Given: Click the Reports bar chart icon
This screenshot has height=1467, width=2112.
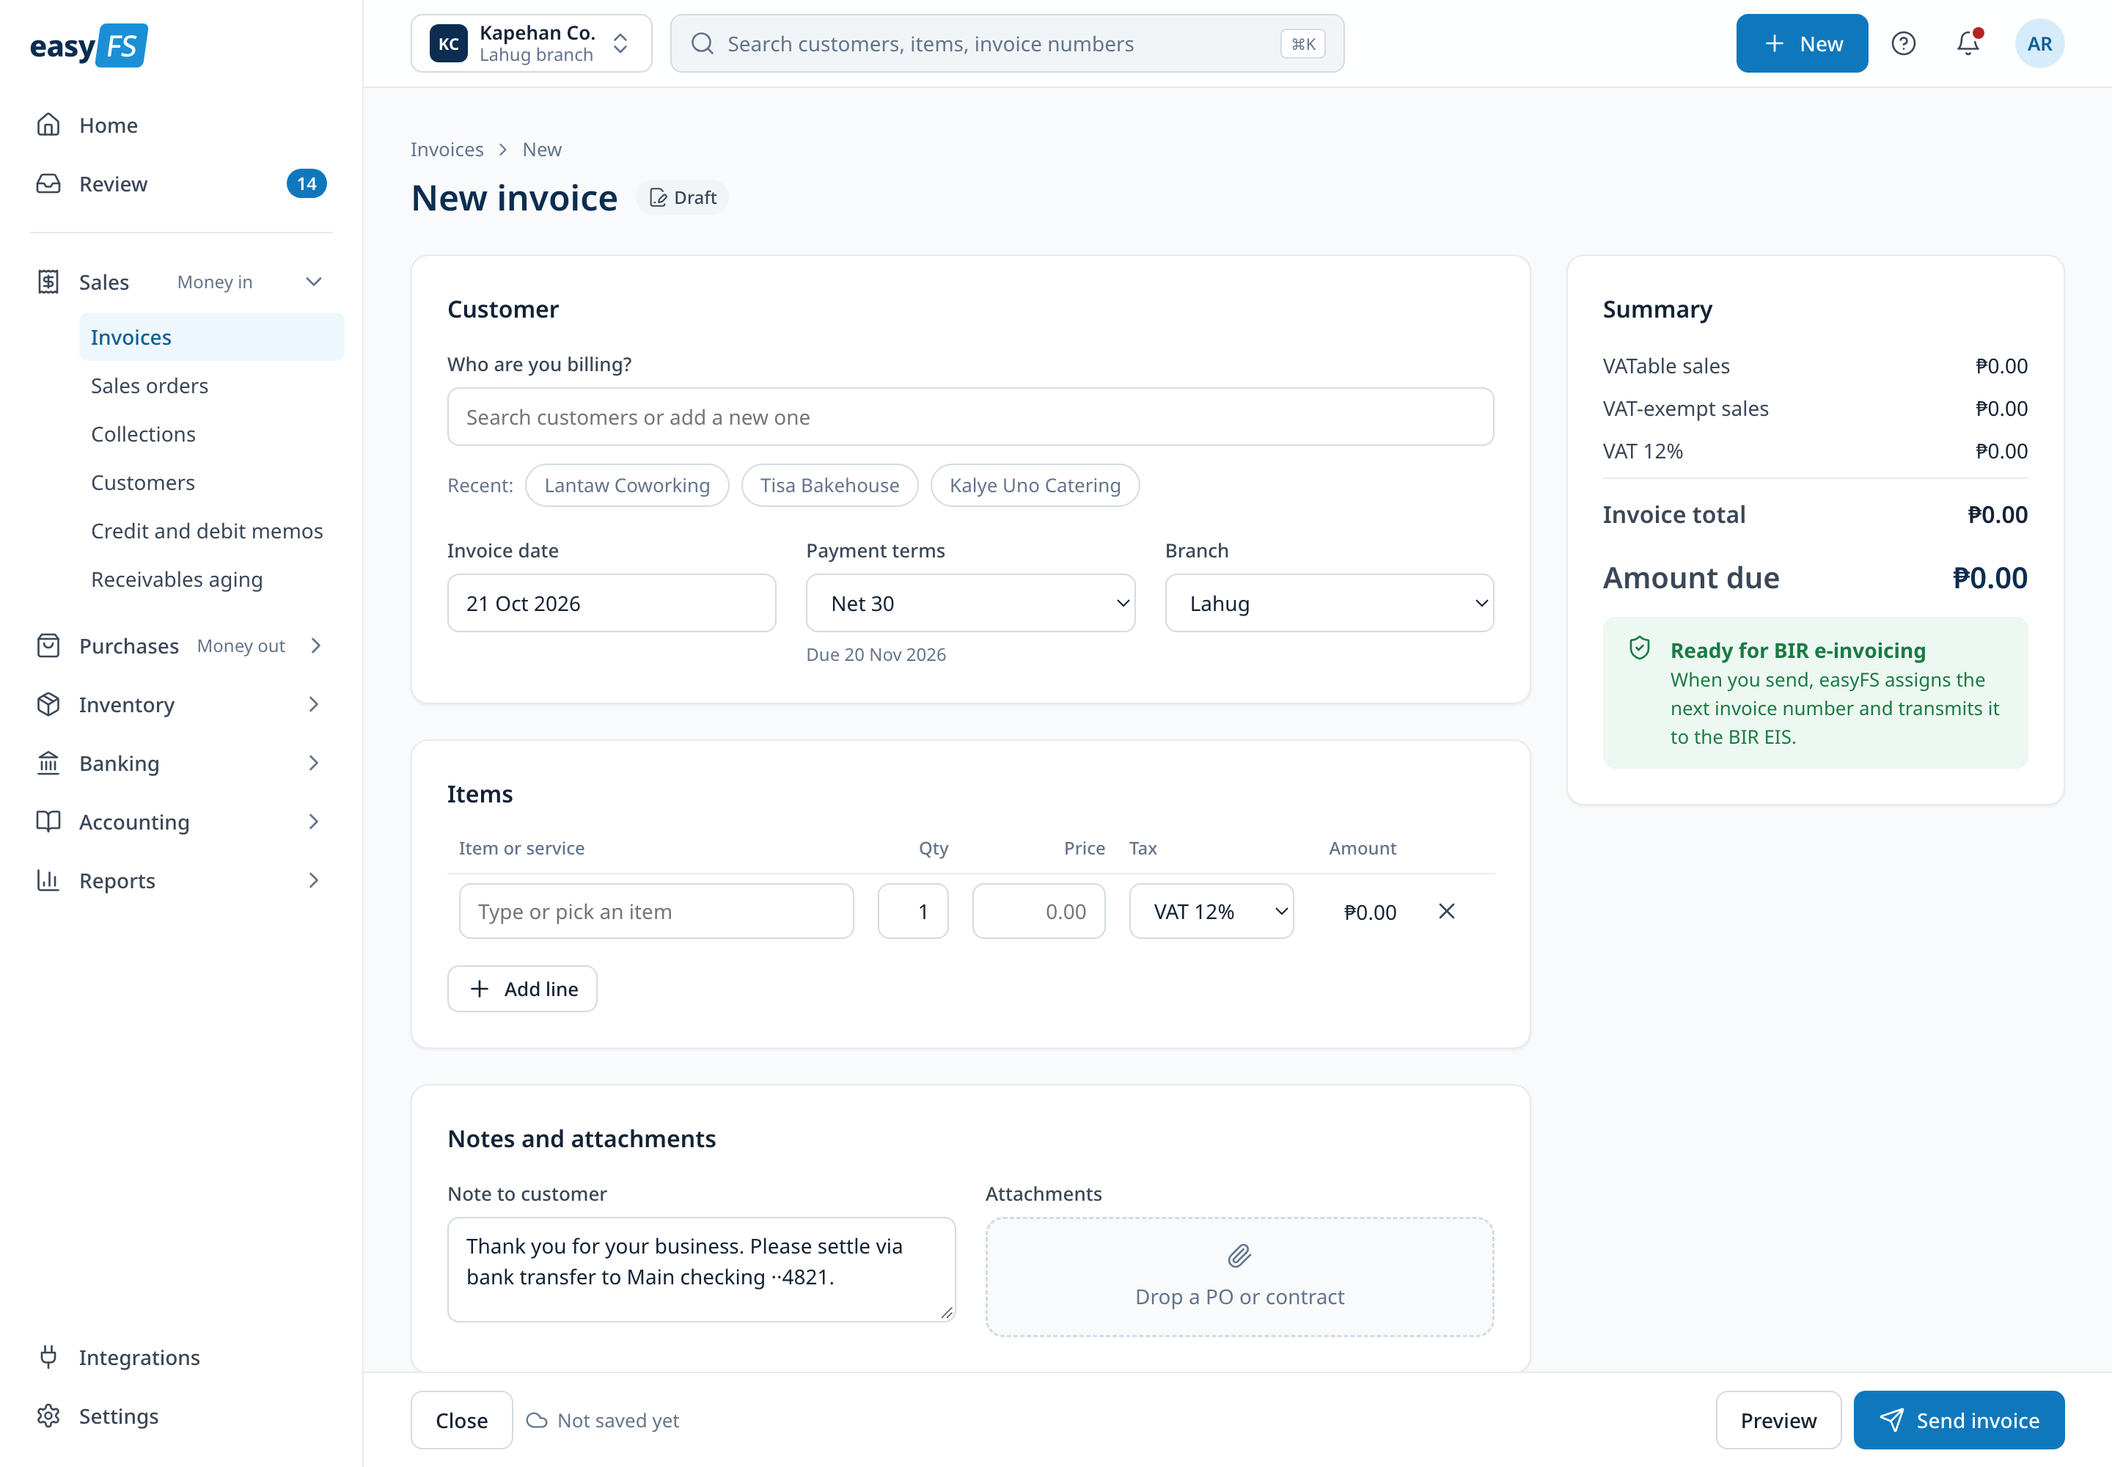Looking at the screenshot, I should click(x=48, y=881).
